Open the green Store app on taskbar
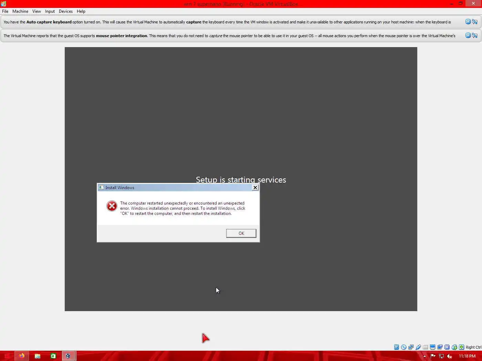 [53, 356]
